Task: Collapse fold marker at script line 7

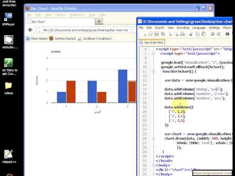Action: [x=153, y=53]
